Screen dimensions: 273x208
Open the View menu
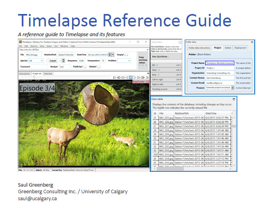tap(42, 46)
